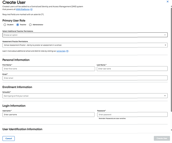Click the 'Passwords are case-sensitive' reminder text
Screen dimensions: 172x143
pyautogui.click(x=112, y=118)
